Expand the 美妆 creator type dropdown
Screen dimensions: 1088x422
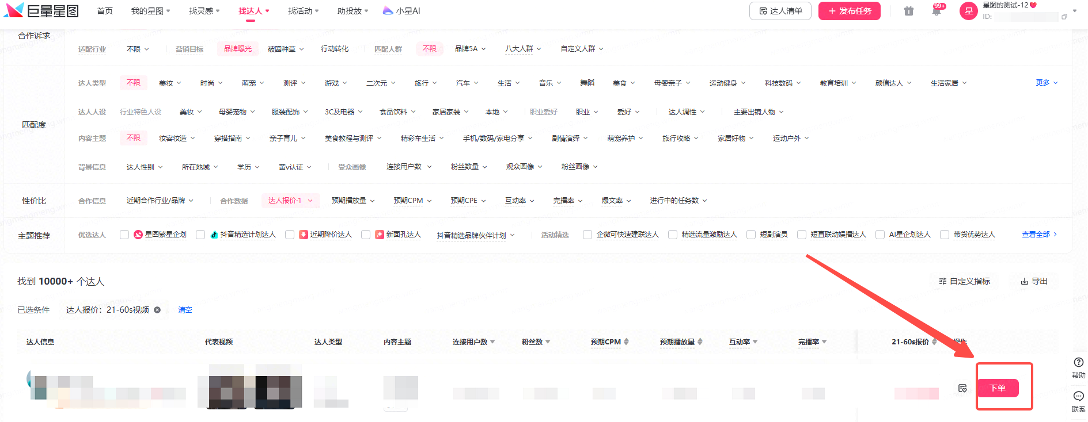coord(170,83)
